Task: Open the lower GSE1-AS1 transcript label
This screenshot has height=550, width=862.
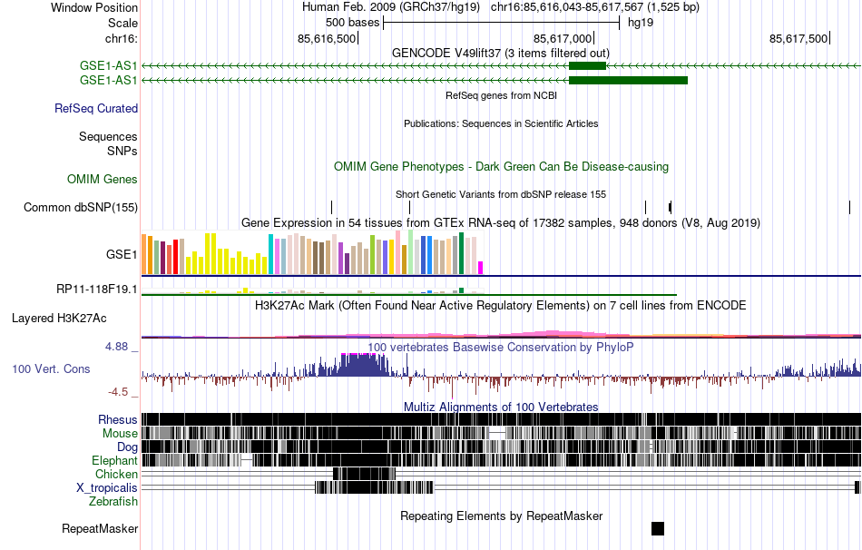Action: (108, 80)
